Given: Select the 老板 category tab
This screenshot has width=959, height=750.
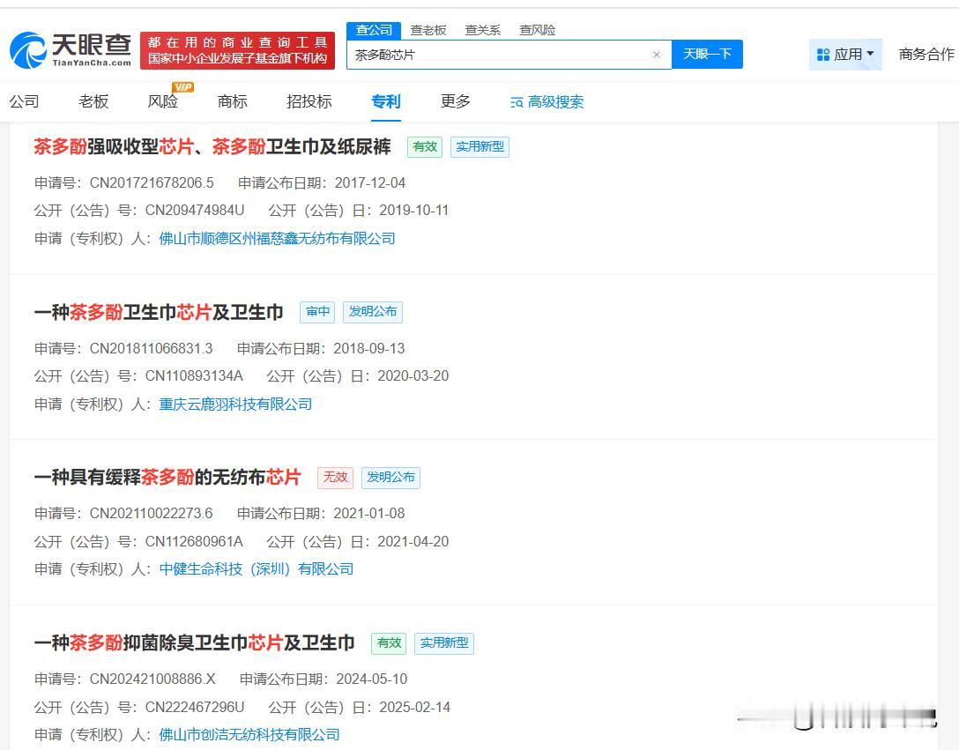Looking at the screenshot, I should (93, 101).
